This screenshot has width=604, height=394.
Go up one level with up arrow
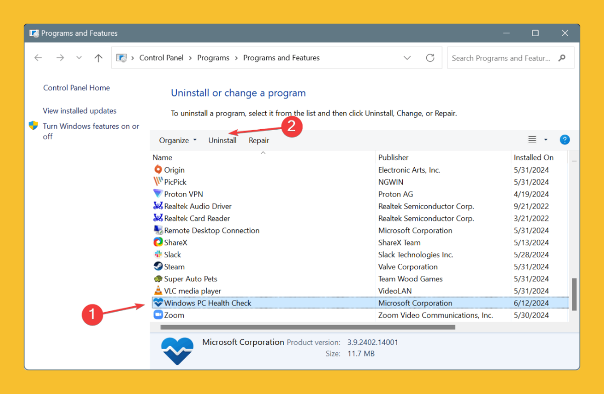pyautogui.click(x=99, y=58)
